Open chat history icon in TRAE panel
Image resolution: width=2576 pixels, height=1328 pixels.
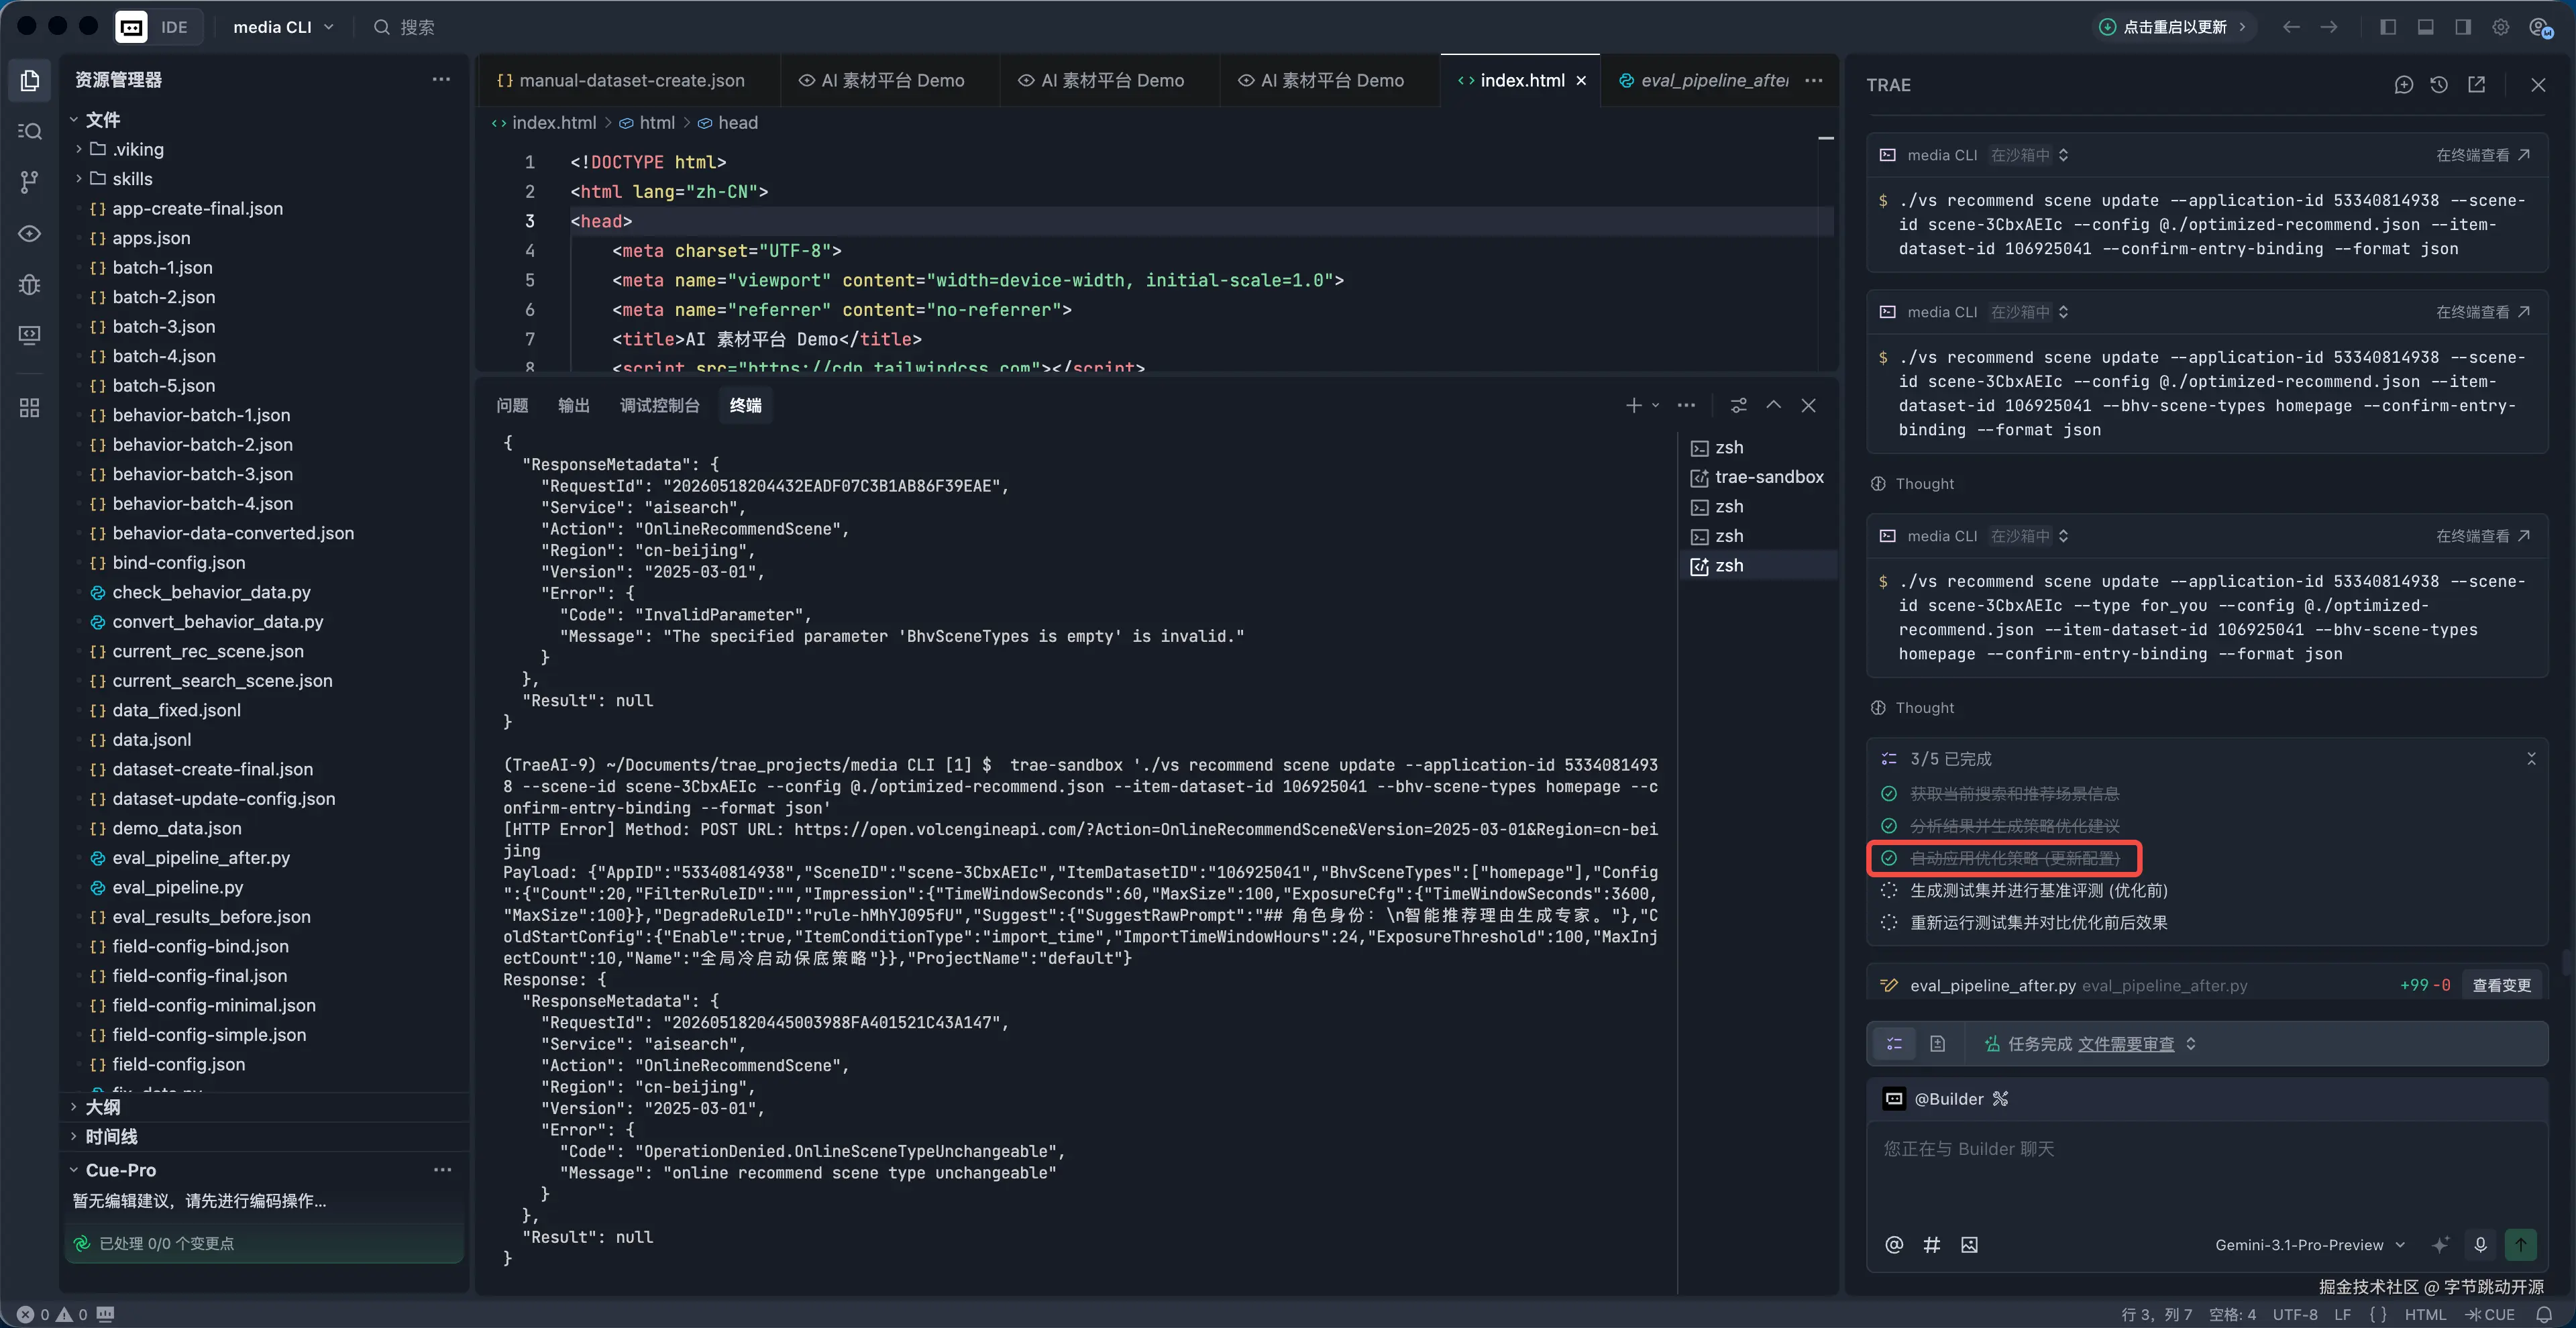[x=2439, y=85]
